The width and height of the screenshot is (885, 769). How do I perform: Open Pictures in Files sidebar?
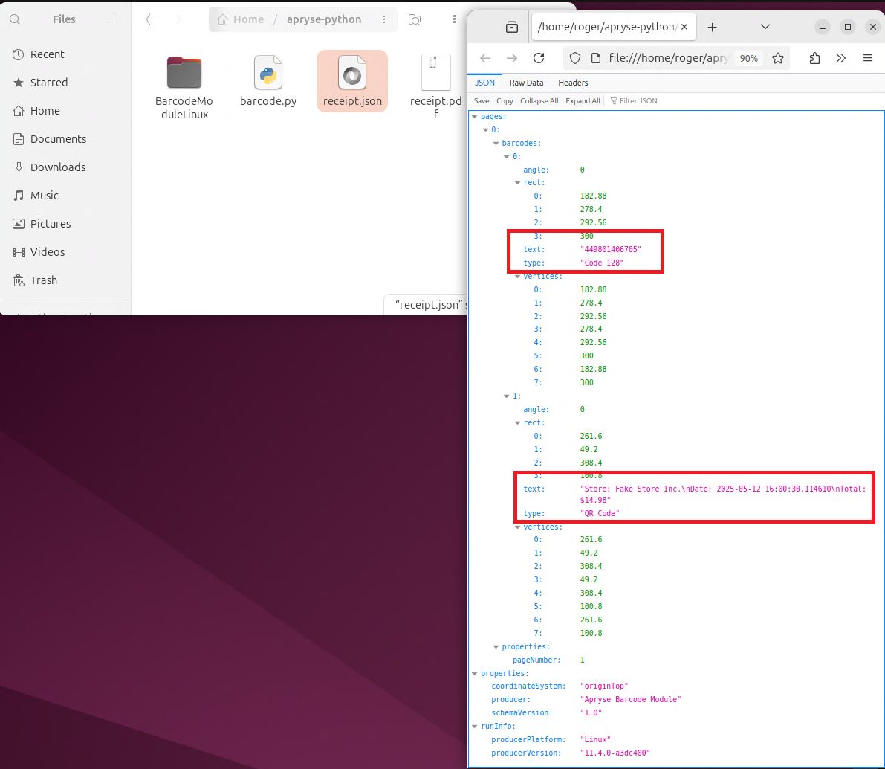coord(65,224)
